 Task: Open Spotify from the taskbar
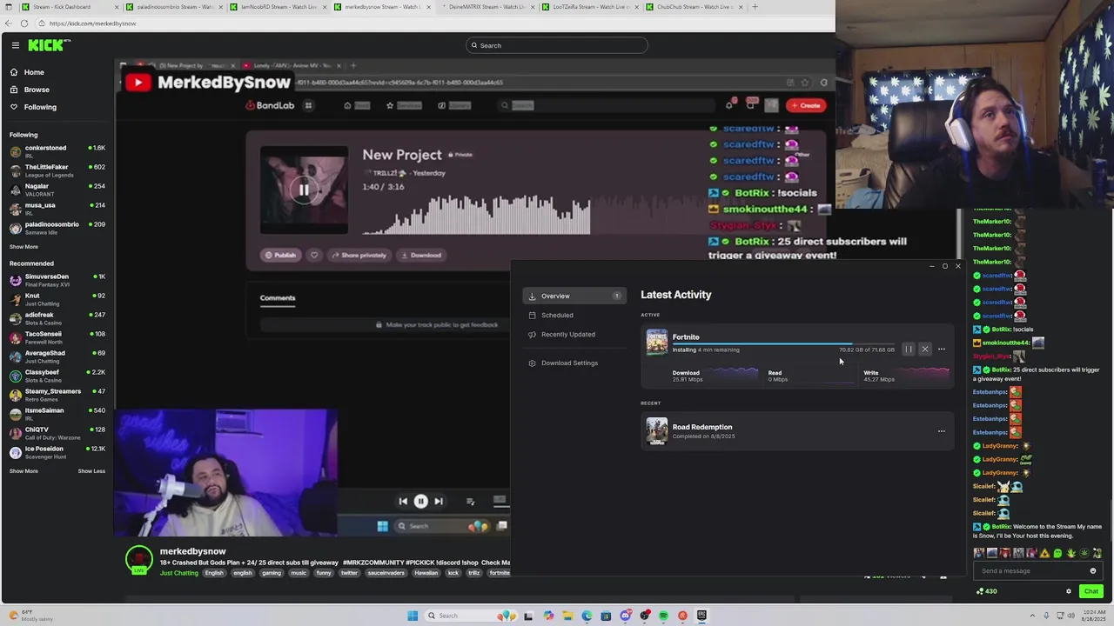[663, 616]
